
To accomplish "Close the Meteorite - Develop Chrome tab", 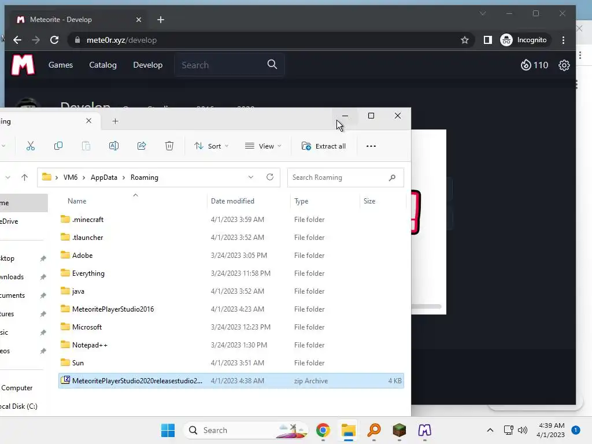I will click(139, 20).
